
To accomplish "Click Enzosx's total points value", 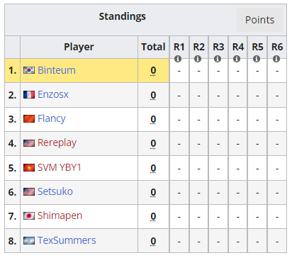I will (153, 95).
